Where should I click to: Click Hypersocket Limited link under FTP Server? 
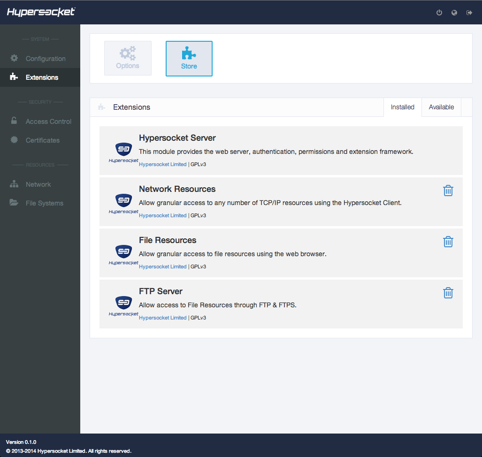point(162,318)
